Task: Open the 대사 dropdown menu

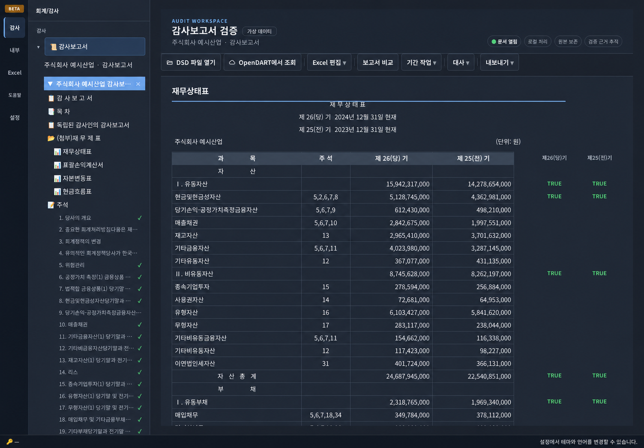Action: 461,63
